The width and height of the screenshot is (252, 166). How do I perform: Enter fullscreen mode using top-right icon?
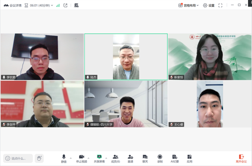tap(220, 5)
